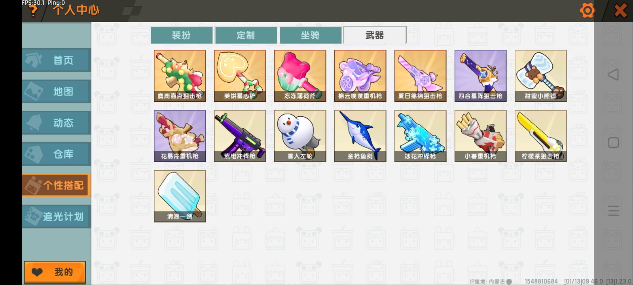Screen dimensions: 633x285
Task: Pick the 甜蜜小熊锤 hammer skin
Action: pyautogui.click(x=540, y=76)
